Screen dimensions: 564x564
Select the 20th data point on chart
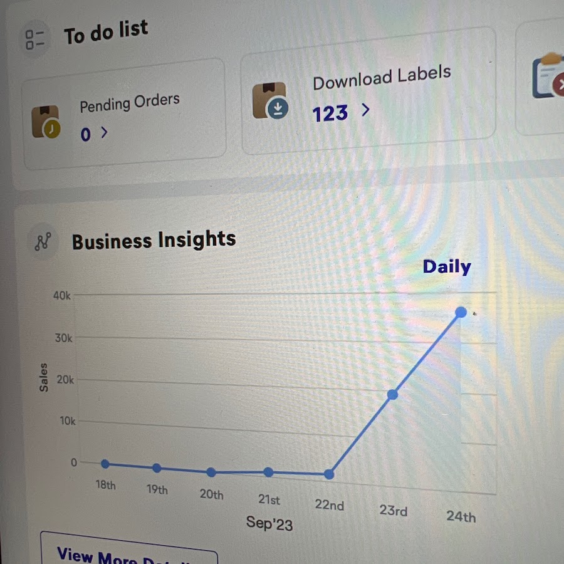[x=211, y=473]
